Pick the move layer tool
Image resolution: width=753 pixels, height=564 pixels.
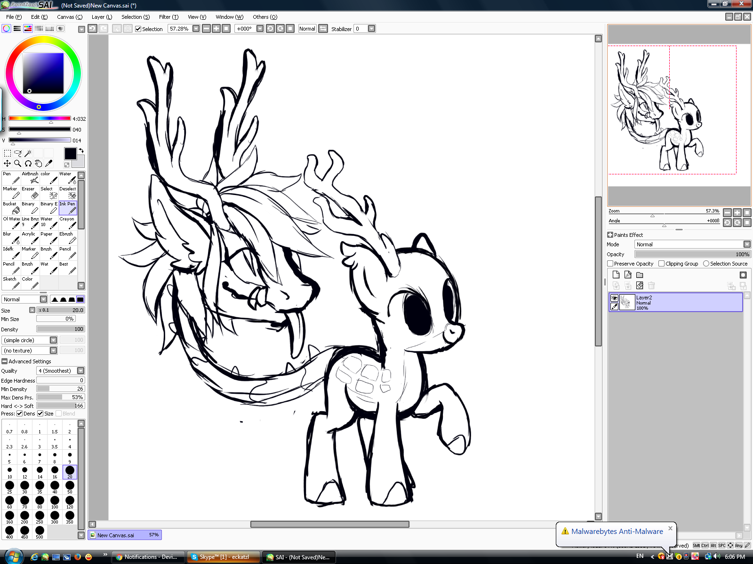[x=8, y=164]
